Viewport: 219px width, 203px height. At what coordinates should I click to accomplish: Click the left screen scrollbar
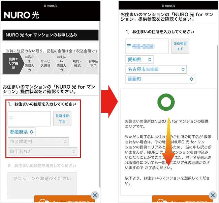100,104
